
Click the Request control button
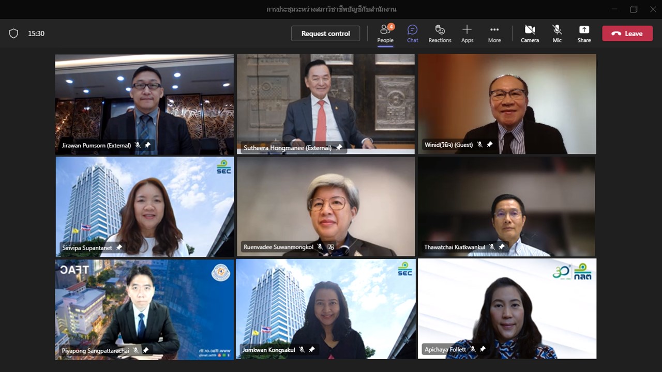[325, 34]
